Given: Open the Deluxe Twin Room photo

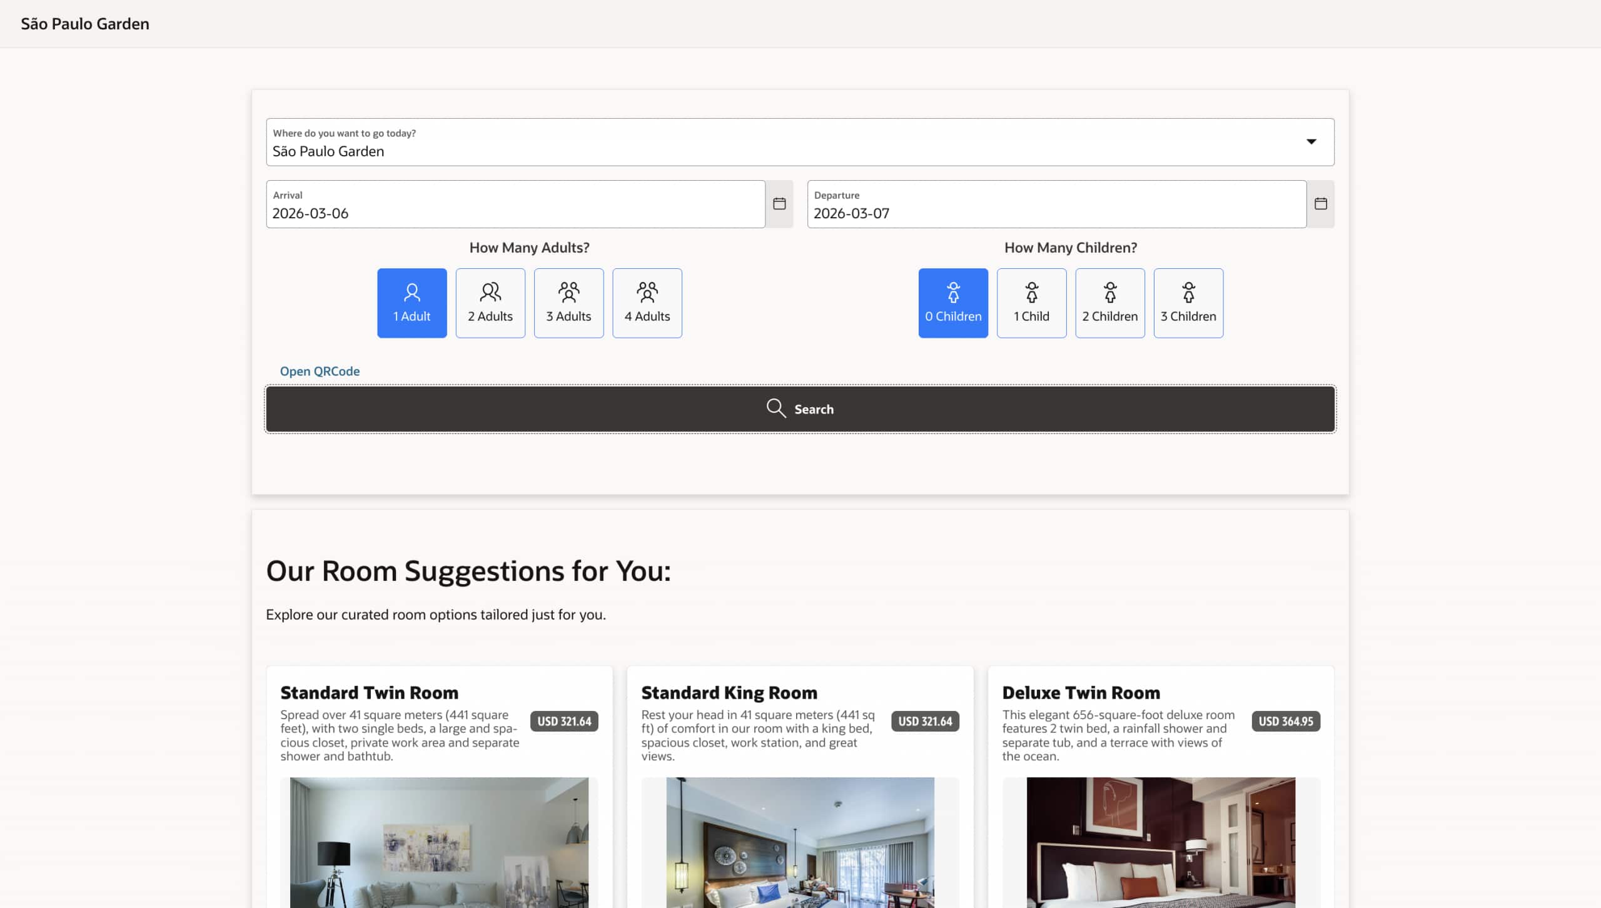Looking at the screenshot, I should [1161, 842].
